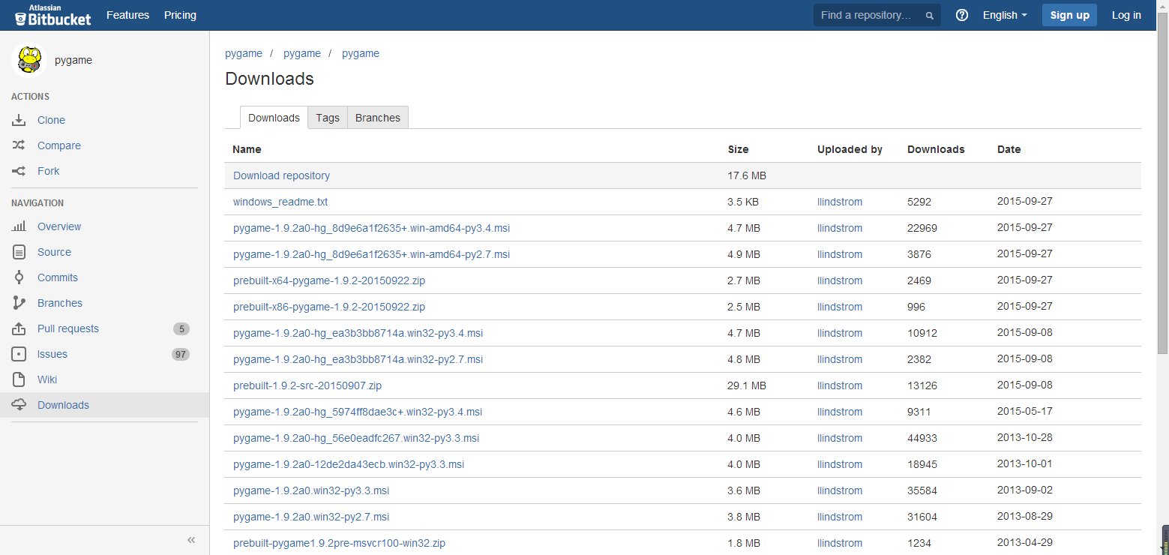Download prebuilt-x64-pygame-1.9.2-20150922.zip
Screen dimensions: 1169x555
(x=329, y=280)
